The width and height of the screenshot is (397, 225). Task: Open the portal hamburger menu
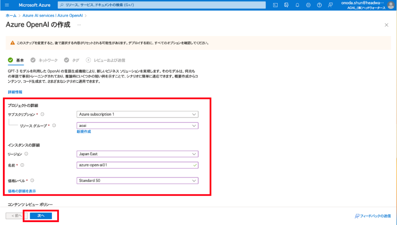pyautogui.click(x=7, y=5)
